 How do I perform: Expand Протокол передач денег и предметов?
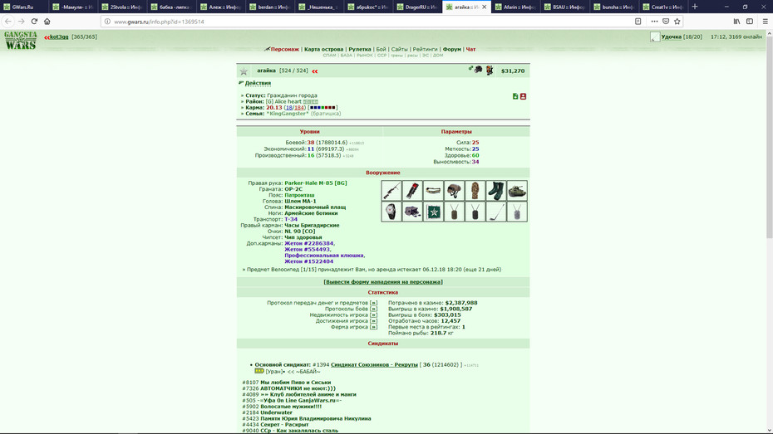[373, 303]
